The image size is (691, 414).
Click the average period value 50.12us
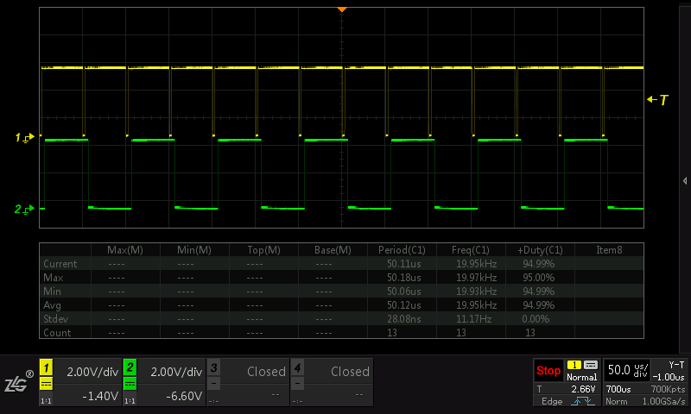[403, 305]
